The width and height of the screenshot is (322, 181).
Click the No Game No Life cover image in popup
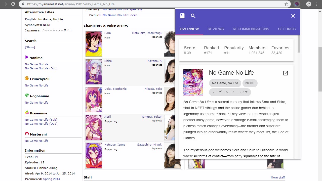(x=193, y=82)
